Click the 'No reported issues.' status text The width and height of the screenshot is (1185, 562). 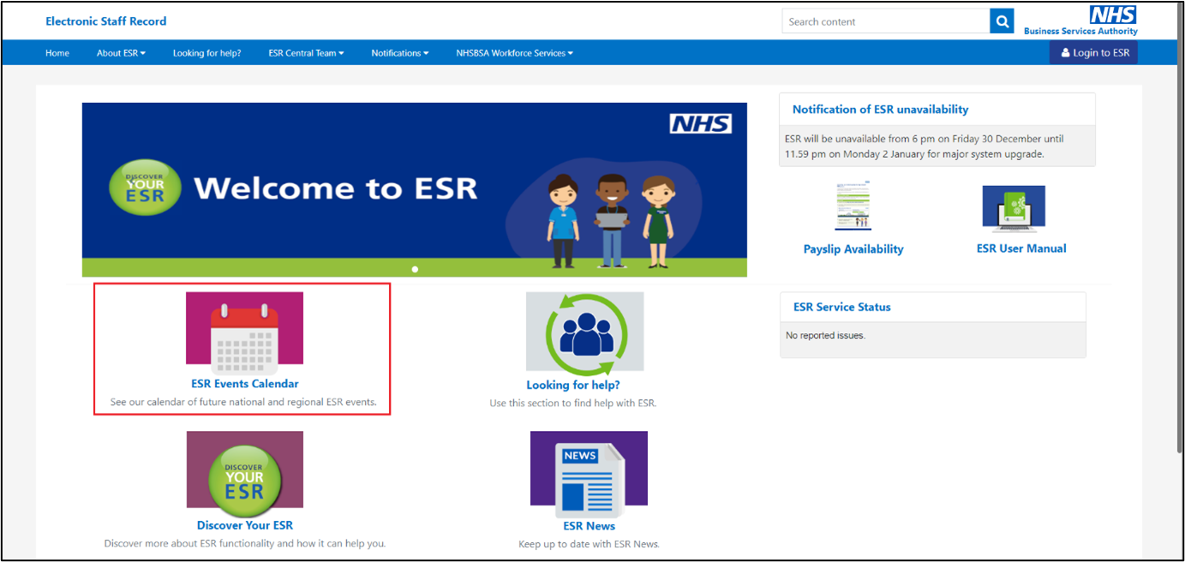pos(826,336)
